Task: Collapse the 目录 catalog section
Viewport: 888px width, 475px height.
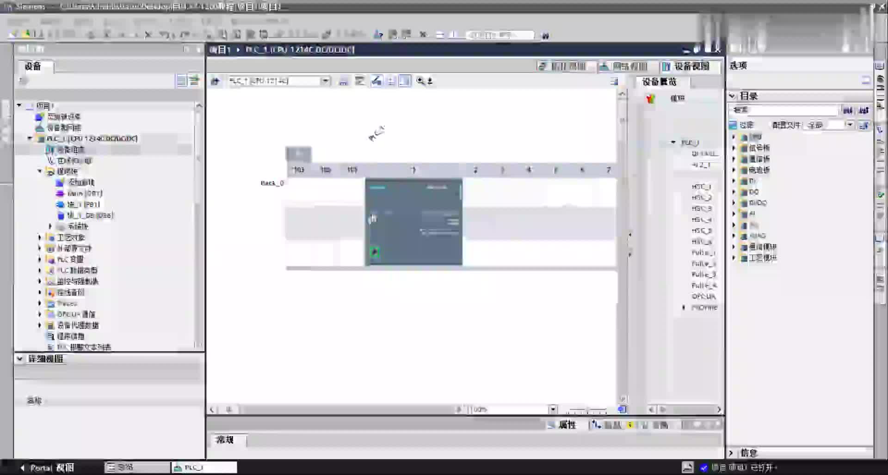Action: [x=732, y=96]
